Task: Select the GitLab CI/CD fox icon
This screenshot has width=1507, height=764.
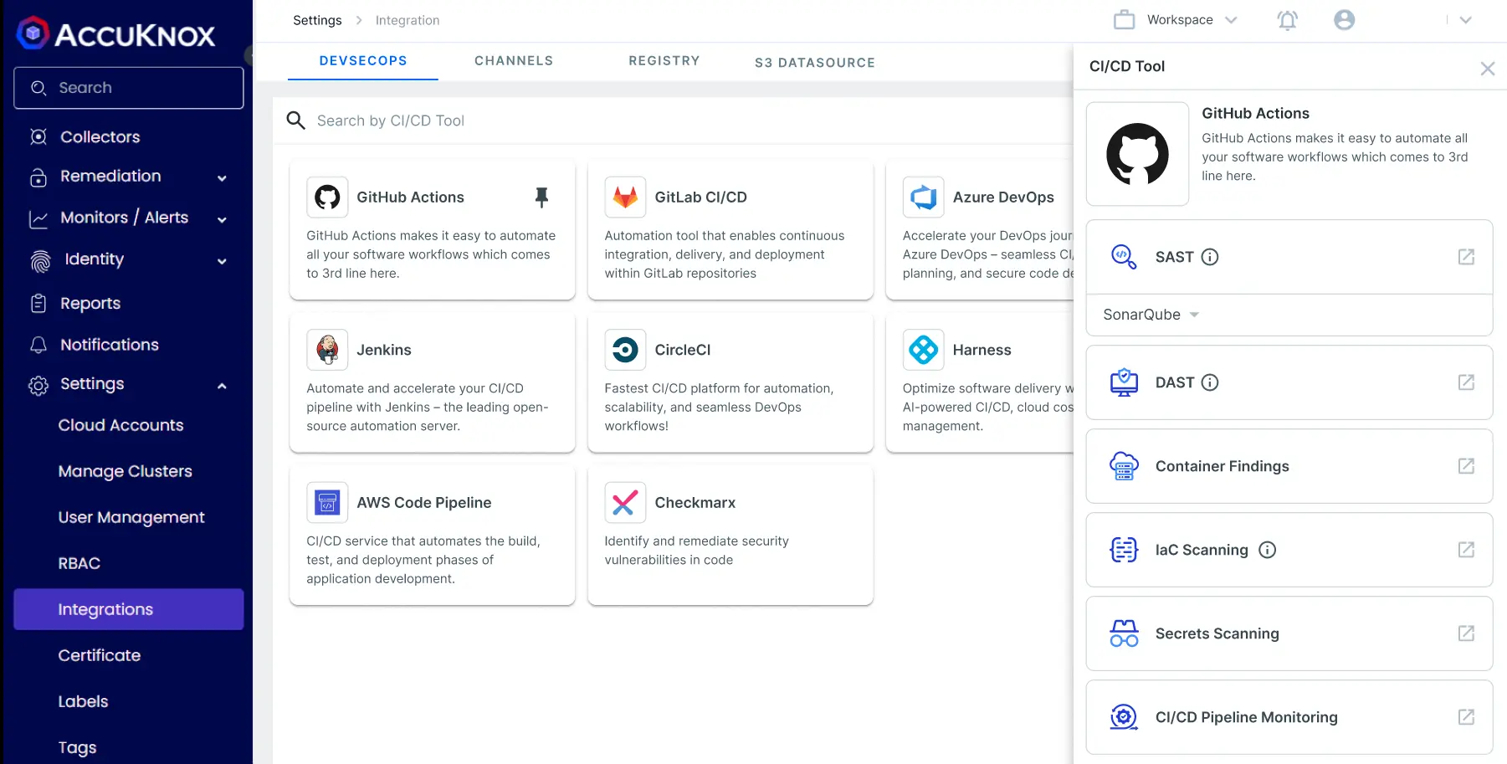Action: 624,197
